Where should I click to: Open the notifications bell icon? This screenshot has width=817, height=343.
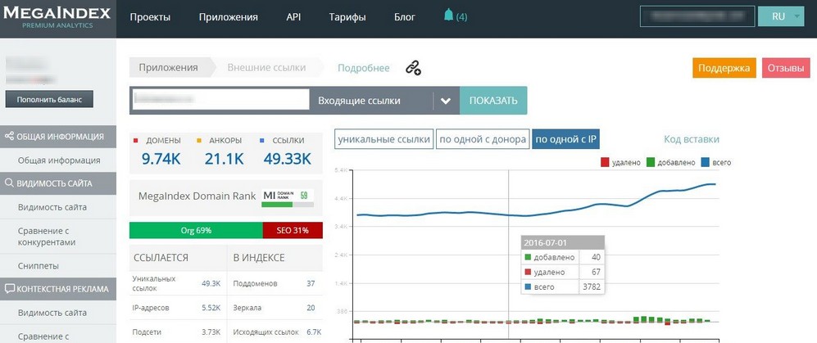click(448, 15)
